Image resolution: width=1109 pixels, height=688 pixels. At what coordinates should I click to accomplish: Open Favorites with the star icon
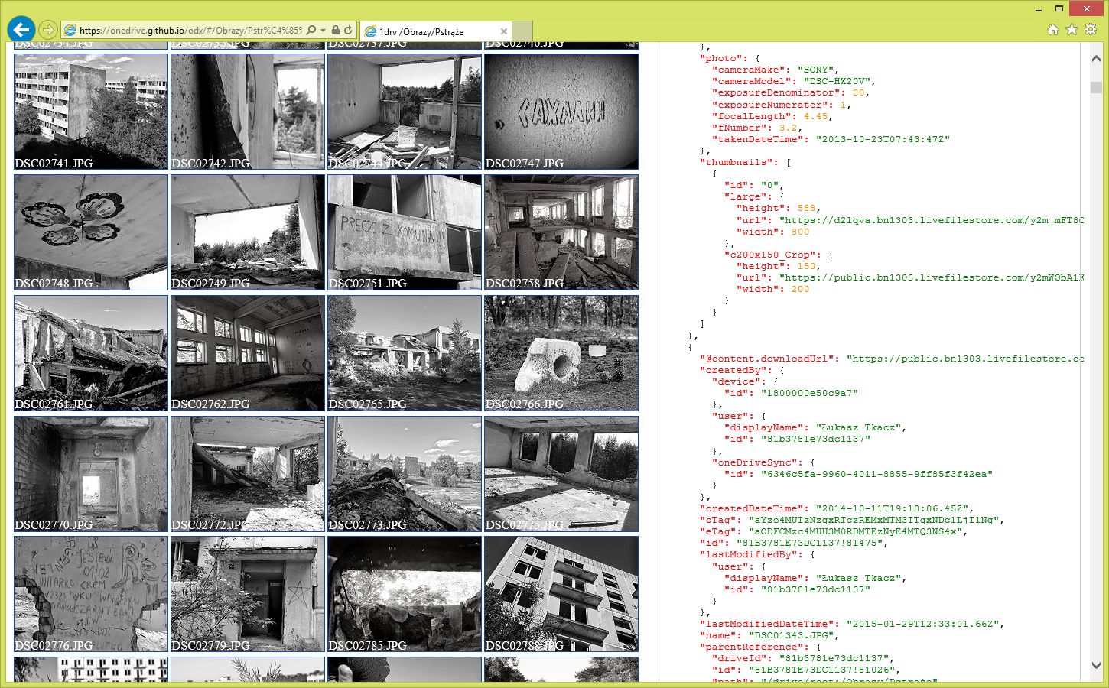point(1072,30)
